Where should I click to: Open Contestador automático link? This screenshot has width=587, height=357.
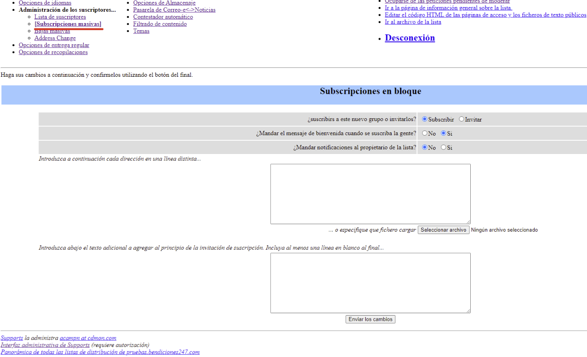pos(163,17)
